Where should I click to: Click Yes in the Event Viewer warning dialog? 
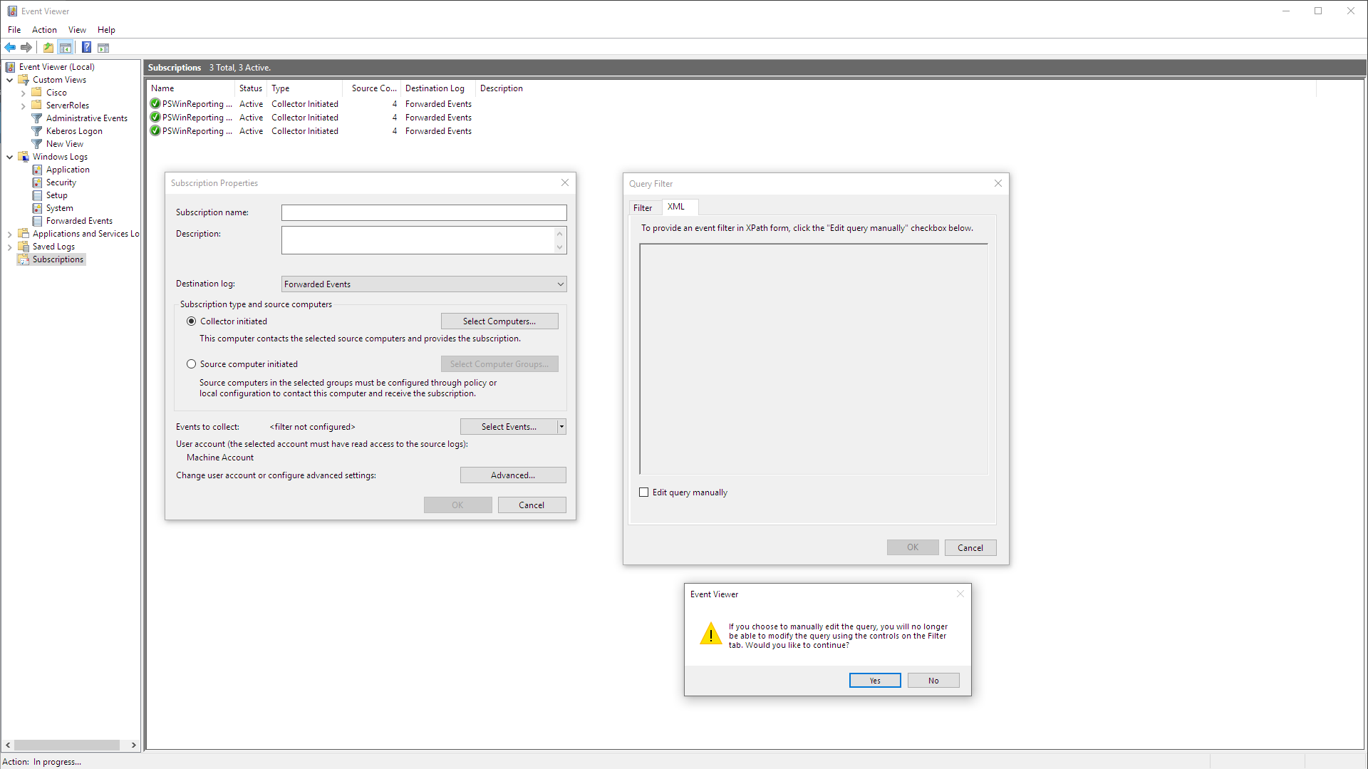click(874, 680)
